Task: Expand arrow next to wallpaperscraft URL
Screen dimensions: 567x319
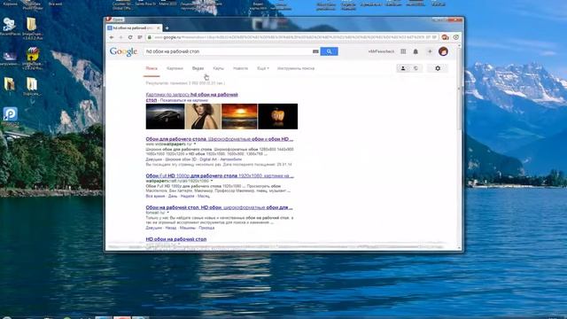Action: coord(212,181)
